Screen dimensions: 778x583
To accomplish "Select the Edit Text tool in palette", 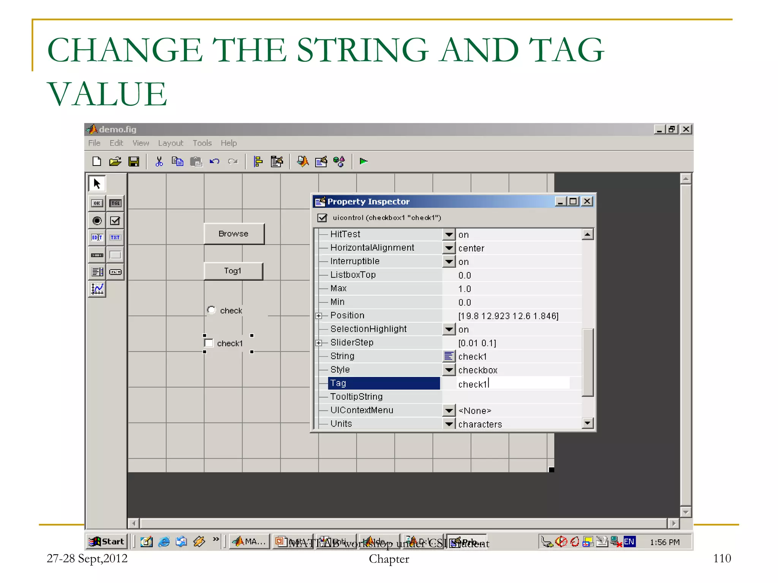I will tap(97, 238).
